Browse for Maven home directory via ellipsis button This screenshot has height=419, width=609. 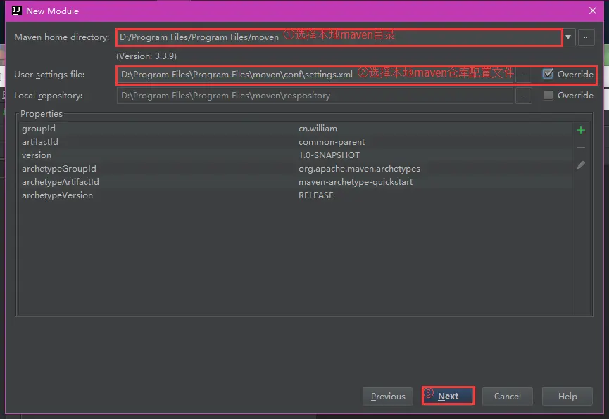[586, 37]
